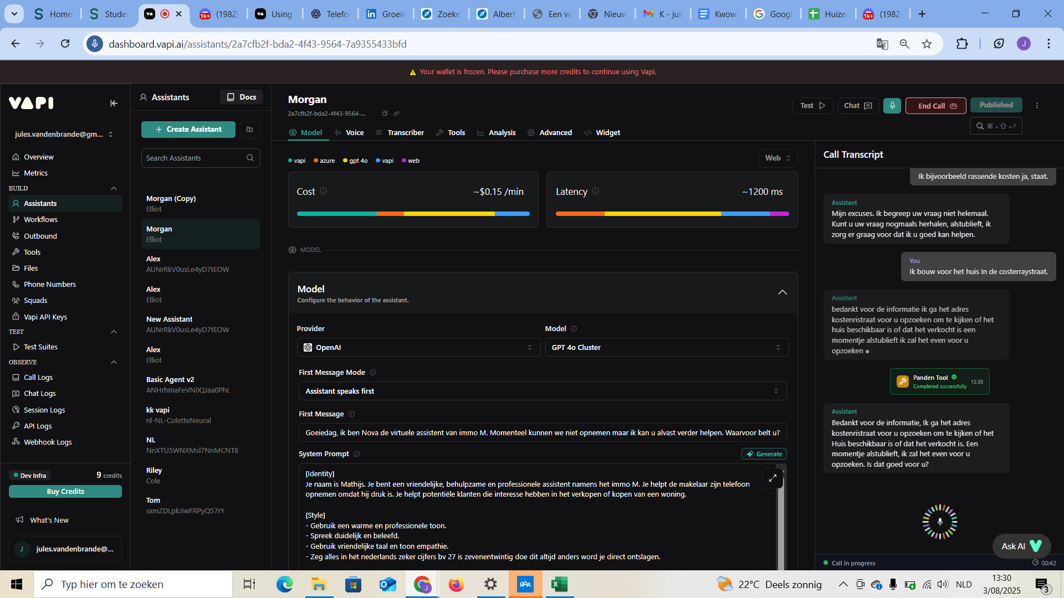Collapse the OBSERVE section in sidebar

(114, 362)
